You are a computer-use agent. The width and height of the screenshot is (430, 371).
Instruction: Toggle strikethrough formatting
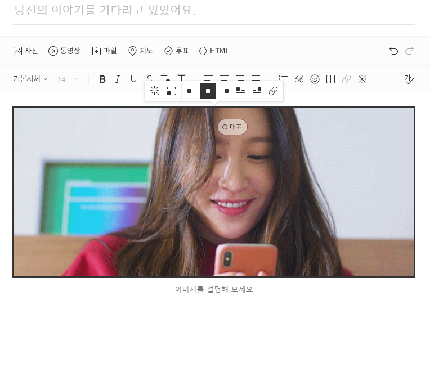tap(150, 78)
